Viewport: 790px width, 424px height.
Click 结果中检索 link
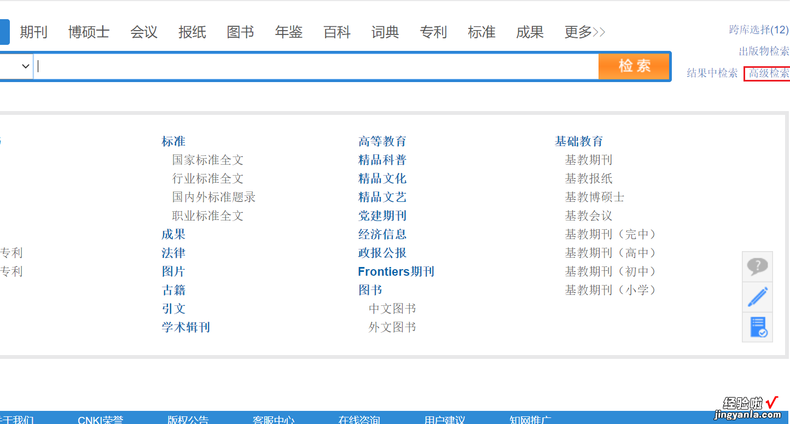point(712,73)
